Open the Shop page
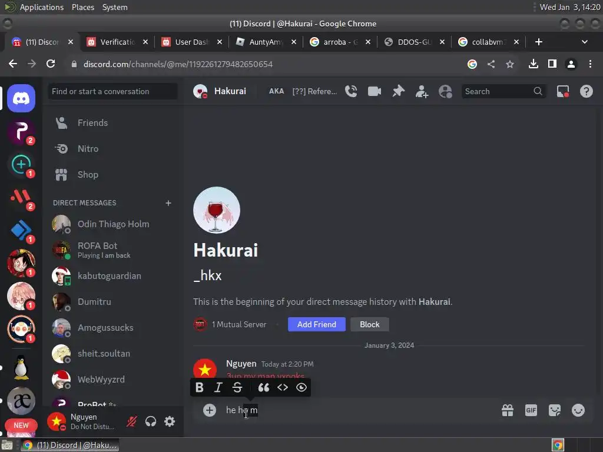The image size is (603, 452). (x=112, y=174)
